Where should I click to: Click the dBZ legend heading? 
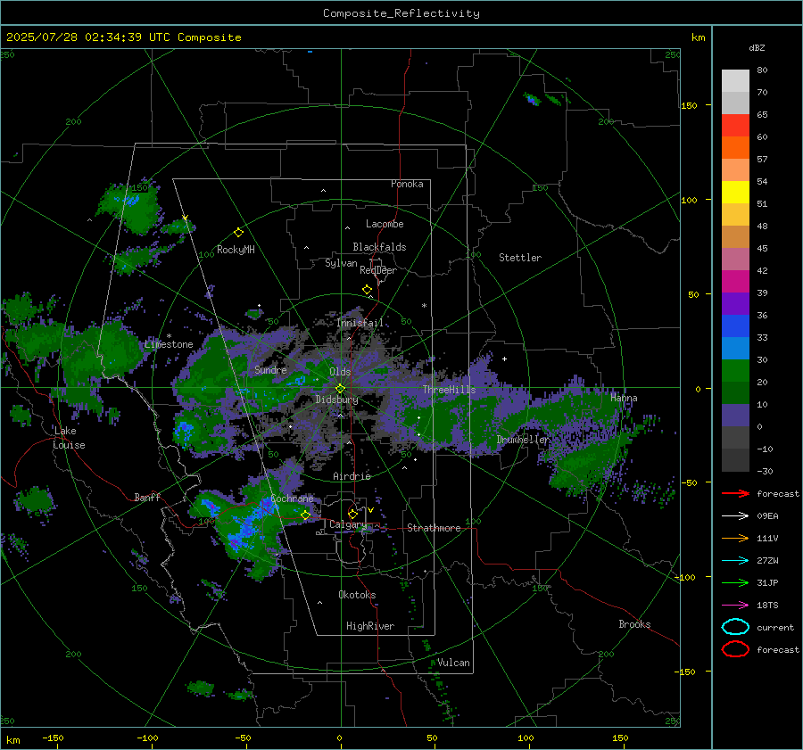tap(757, 47)
